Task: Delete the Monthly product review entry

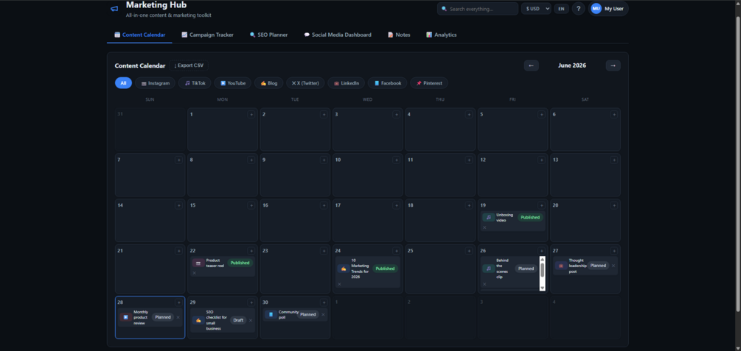Action: [178, 317]
